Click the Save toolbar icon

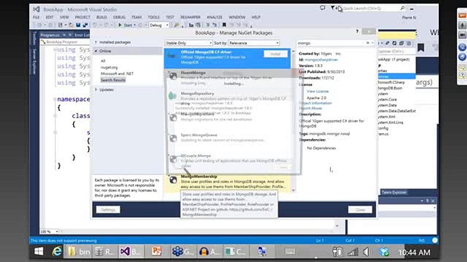click(x=78, y=25)
